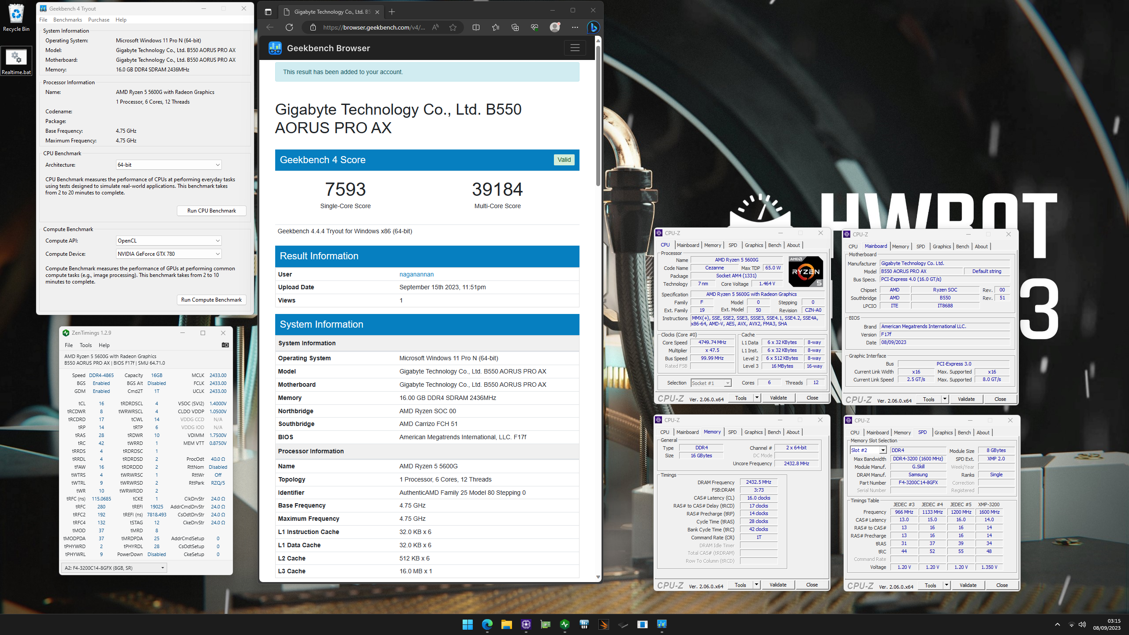Open Microsoft Edge from taskbar
Screen dimensions: 1129x635
click(487, 624)
